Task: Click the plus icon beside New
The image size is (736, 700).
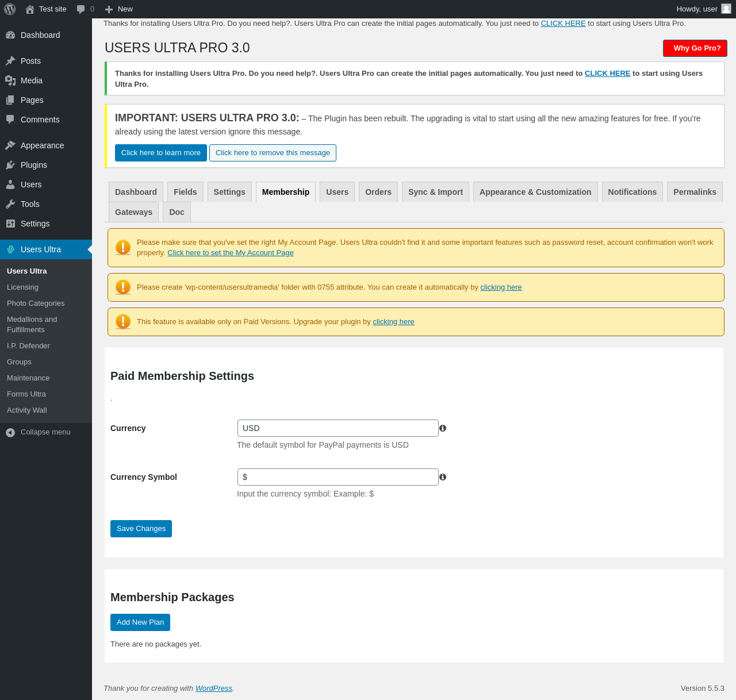Action: click(109, 9)
